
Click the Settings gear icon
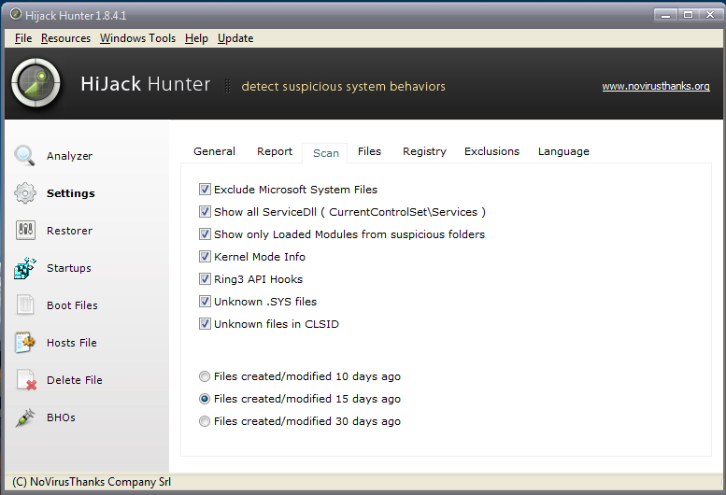tap(25, 193)
